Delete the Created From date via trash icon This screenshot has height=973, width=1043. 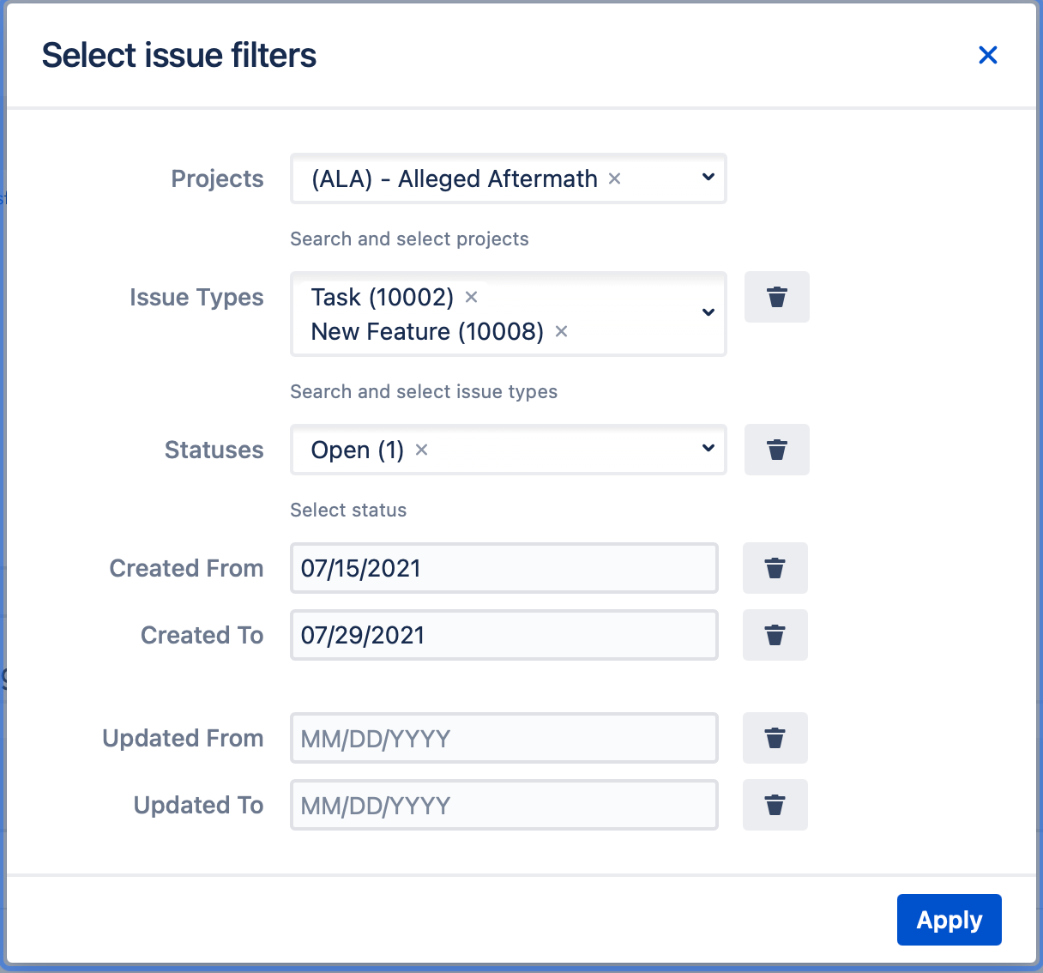coord(775,568)
